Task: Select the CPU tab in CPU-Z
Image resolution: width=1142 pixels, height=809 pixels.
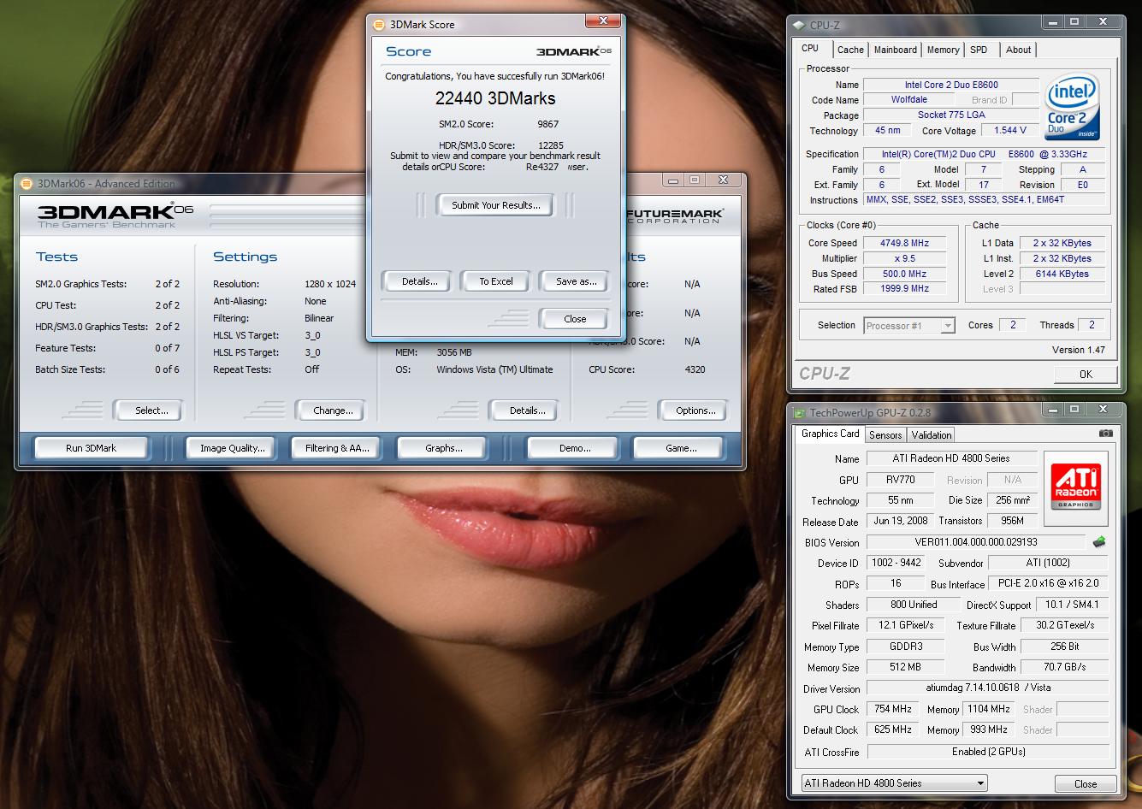Action: [x=810, y=49]
